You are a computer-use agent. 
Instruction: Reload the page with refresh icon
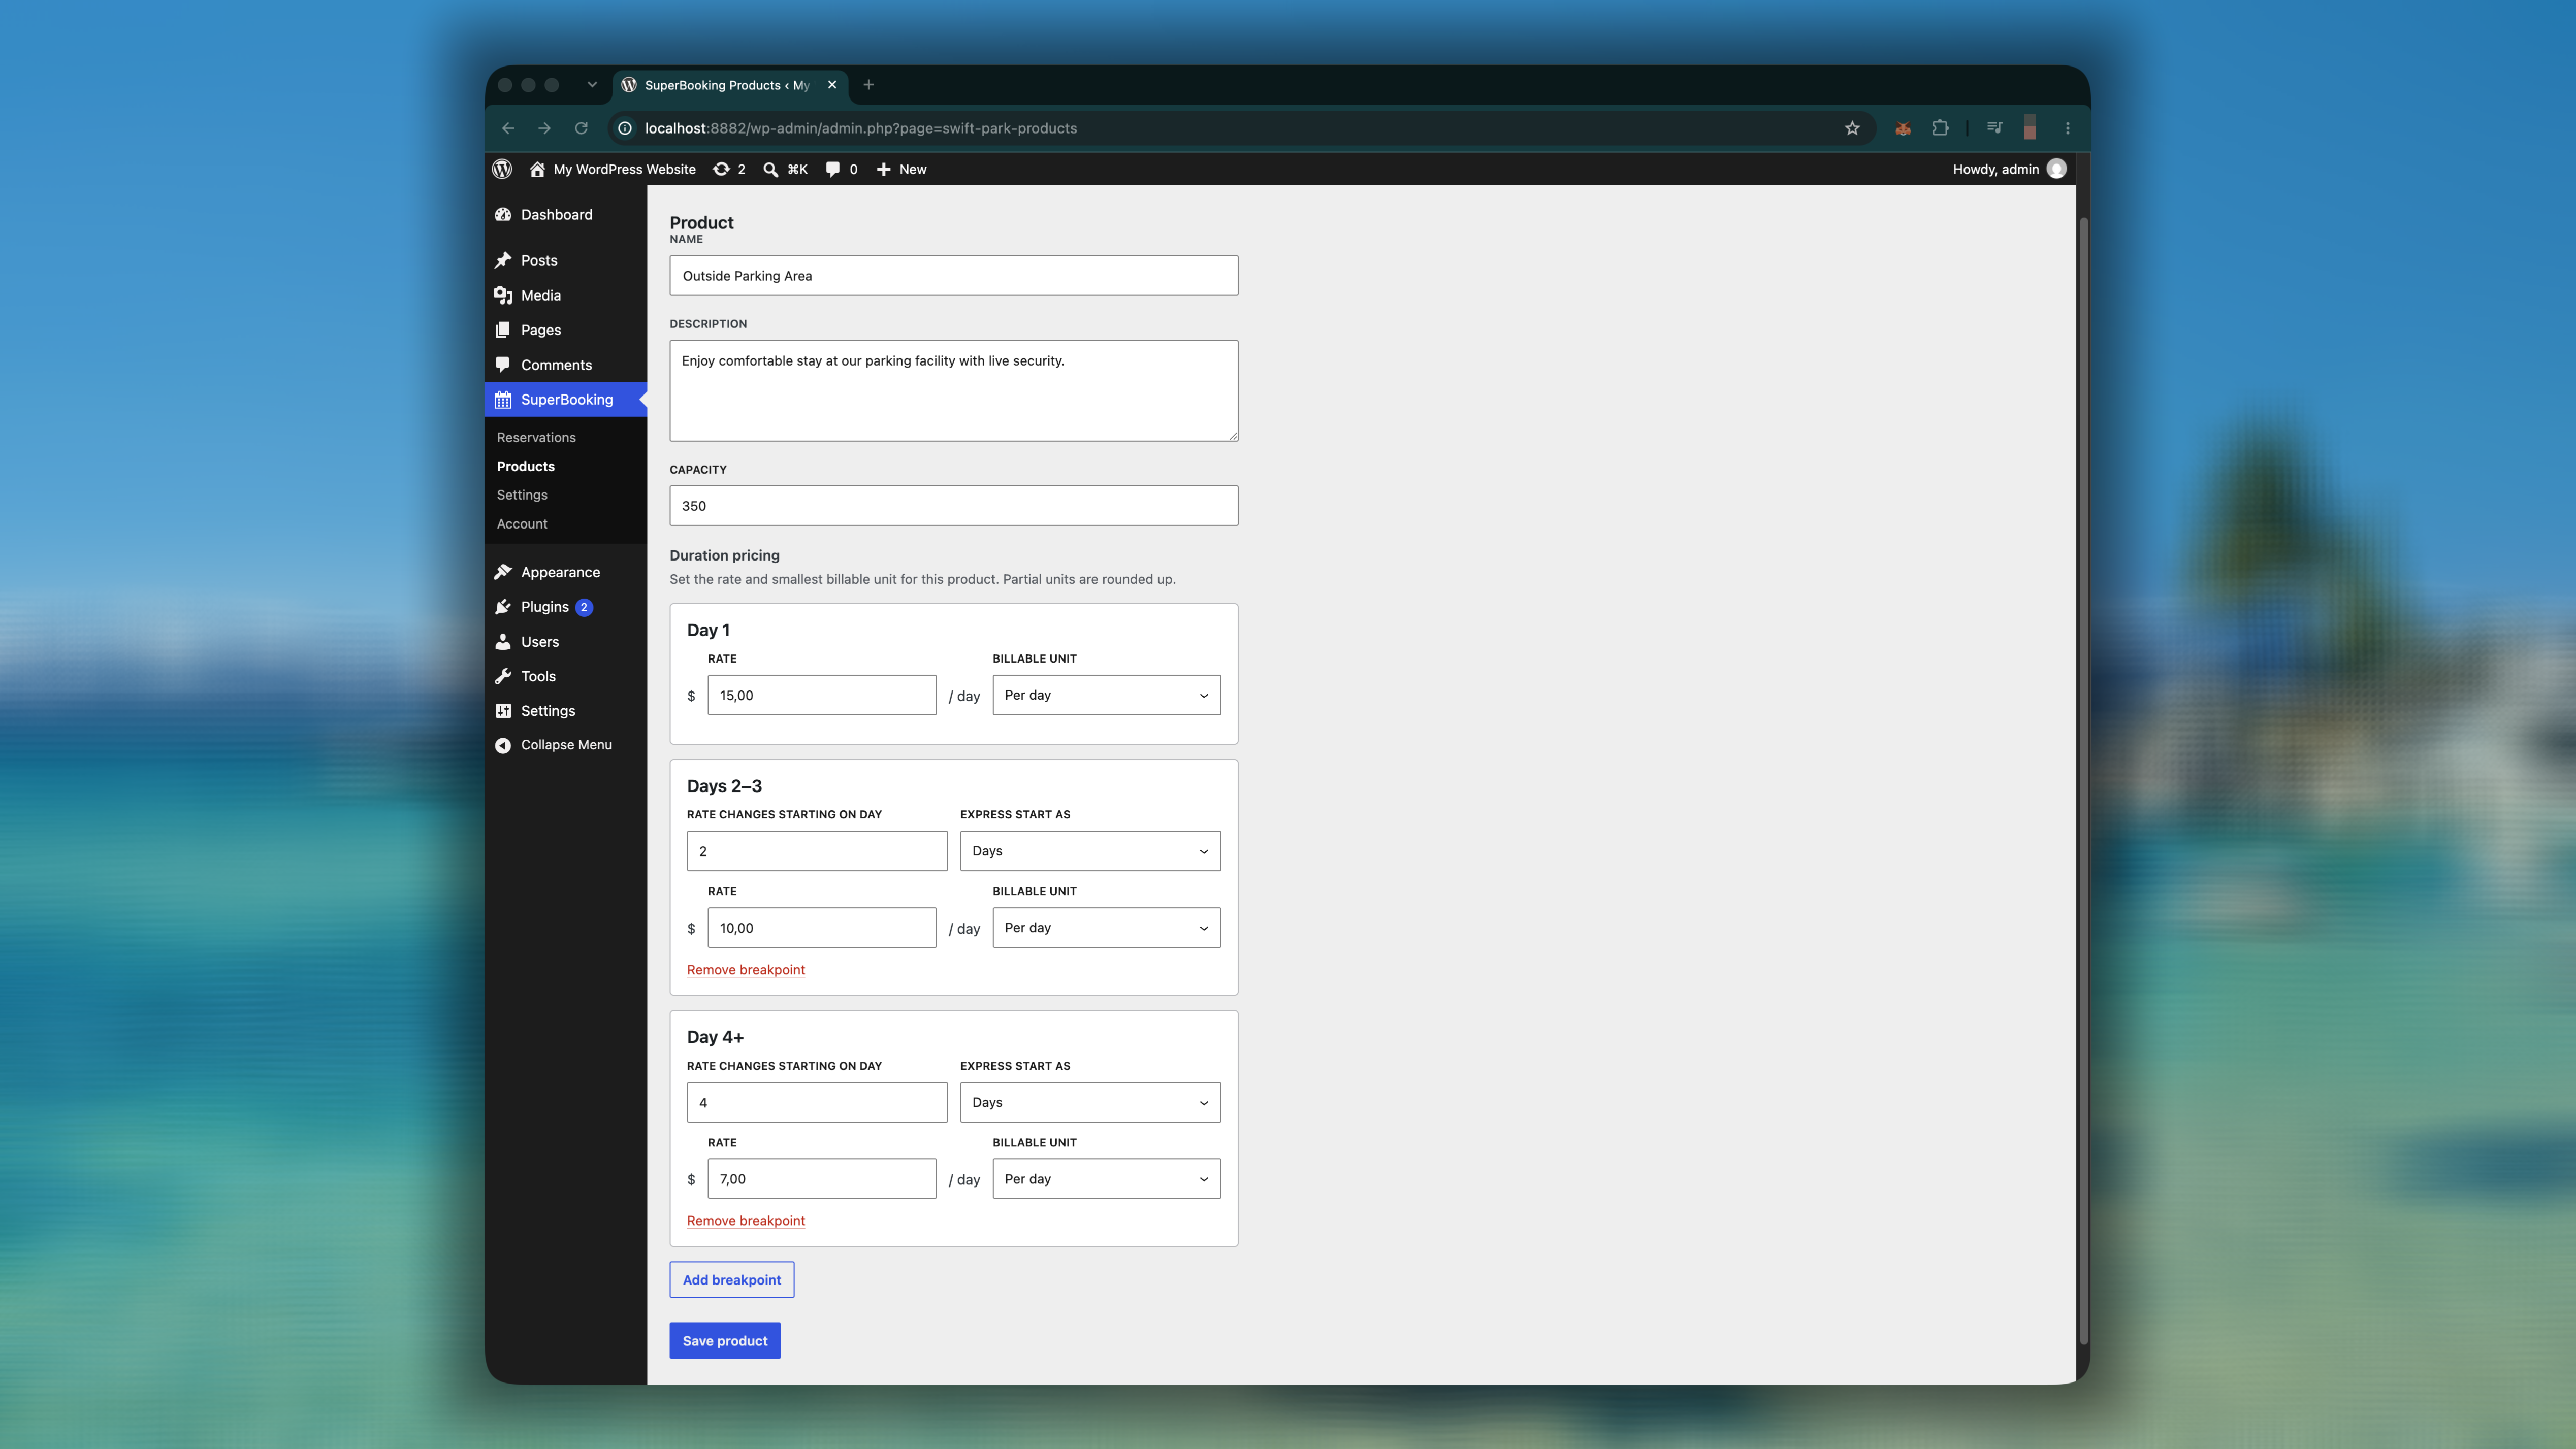(x=581, y=128)
